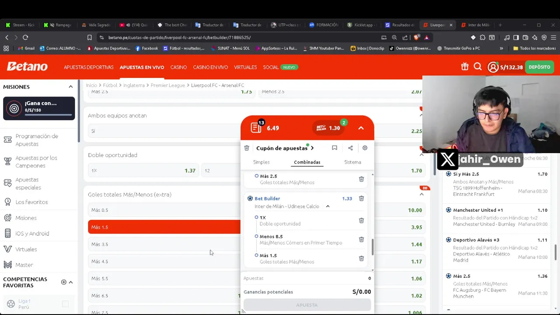Open Virtuales in the top menu
Screen dimensions: 560x315
(245, 67)
